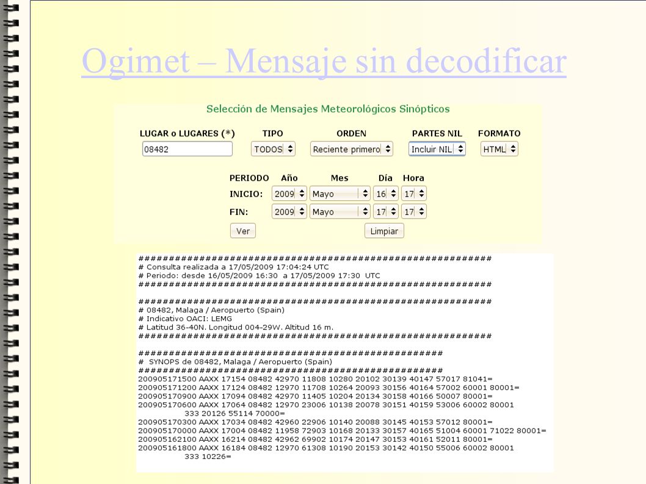Image resolution: width=646 pixels, height=484 pixels.
Task: Click the 200905171200 AAXX synop line
Action: (x=328, y=388)
